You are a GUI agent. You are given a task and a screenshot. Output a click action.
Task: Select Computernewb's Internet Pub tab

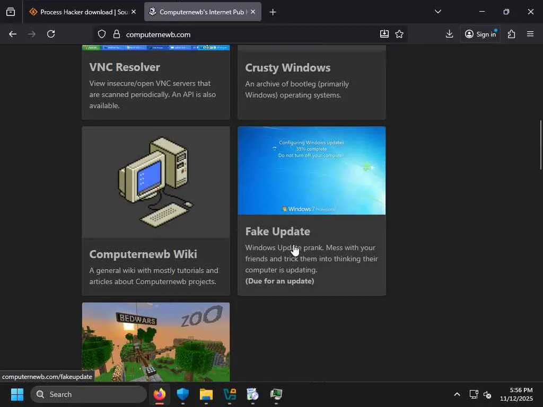[203, 12]
